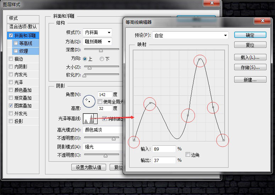Disable 图案叠加 checkbox
275x195 pixels.
(11, 105)
